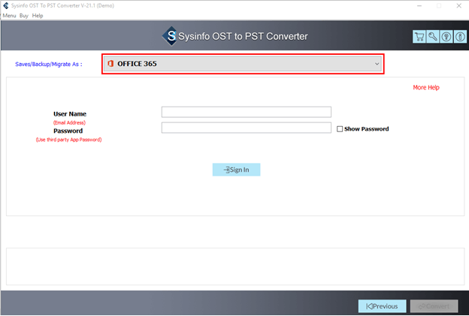Focus the Password input field
The height and width of the screenshot is (316, 469).
pos(247,128)
